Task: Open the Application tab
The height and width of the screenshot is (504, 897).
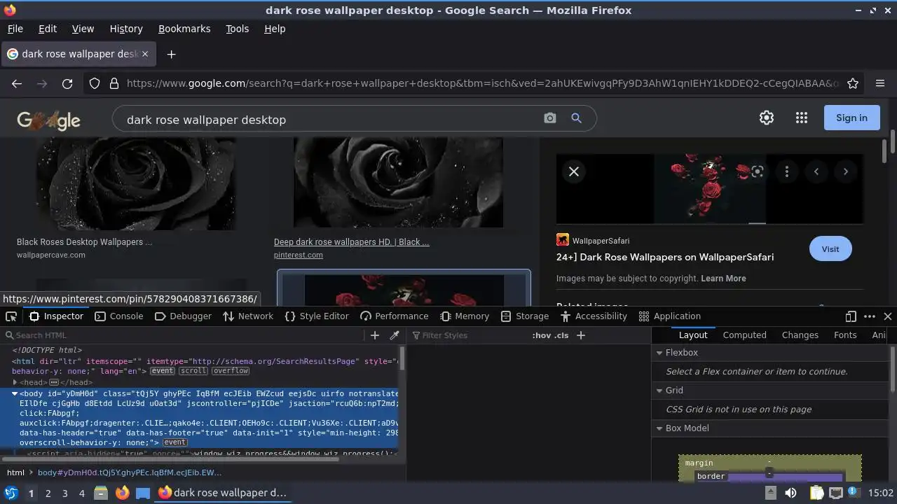Action: pos(669,316)
